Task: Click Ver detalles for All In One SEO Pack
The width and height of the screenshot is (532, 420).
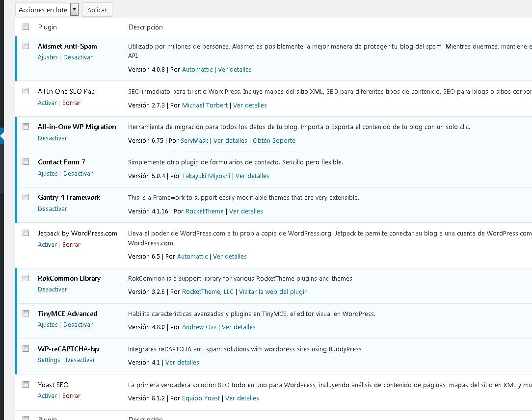Action: point(250,105)
